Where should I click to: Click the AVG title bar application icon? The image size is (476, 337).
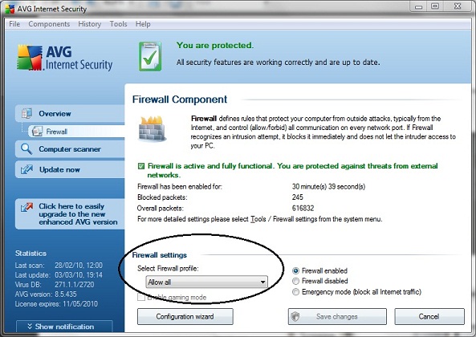pyautogui.click(x=10, y=9)
